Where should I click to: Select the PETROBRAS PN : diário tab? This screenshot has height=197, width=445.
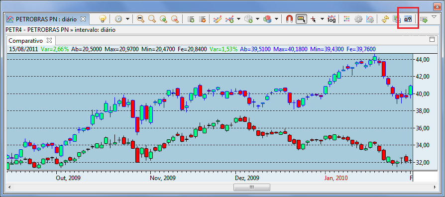46,19
